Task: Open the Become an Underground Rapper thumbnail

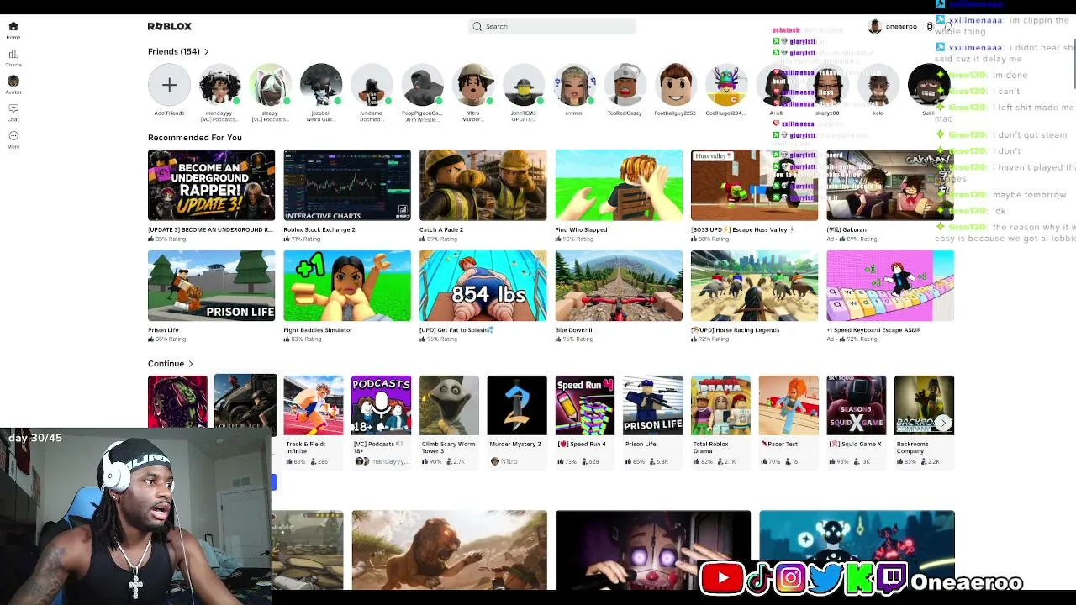Action: tap(211, 185)
